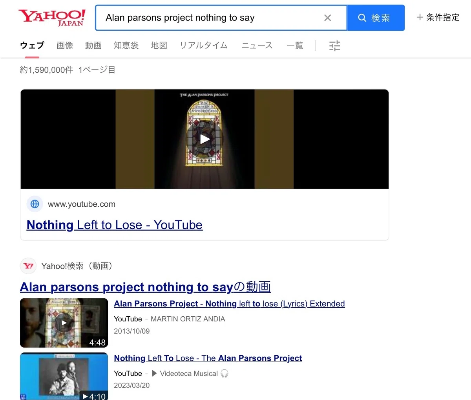Screen dimensions: 471x400
Task: Clear the search box with X icon
Action: pyautogui.click(x=327, y=18)
